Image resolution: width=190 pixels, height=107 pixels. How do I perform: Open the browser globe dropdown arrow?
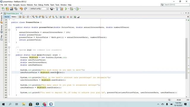pyautogui.click(x=54, y=9)
